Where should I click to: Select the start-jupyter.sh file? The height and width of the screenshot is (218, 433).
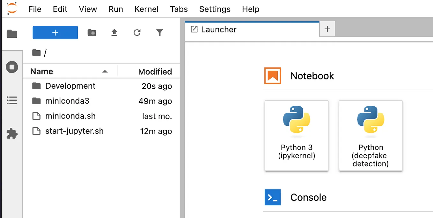pos(74,131)
